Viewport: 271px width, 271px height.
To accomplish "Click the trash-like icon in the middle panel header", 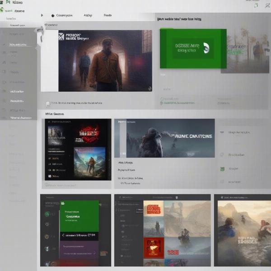I will (x=177, y=197).
